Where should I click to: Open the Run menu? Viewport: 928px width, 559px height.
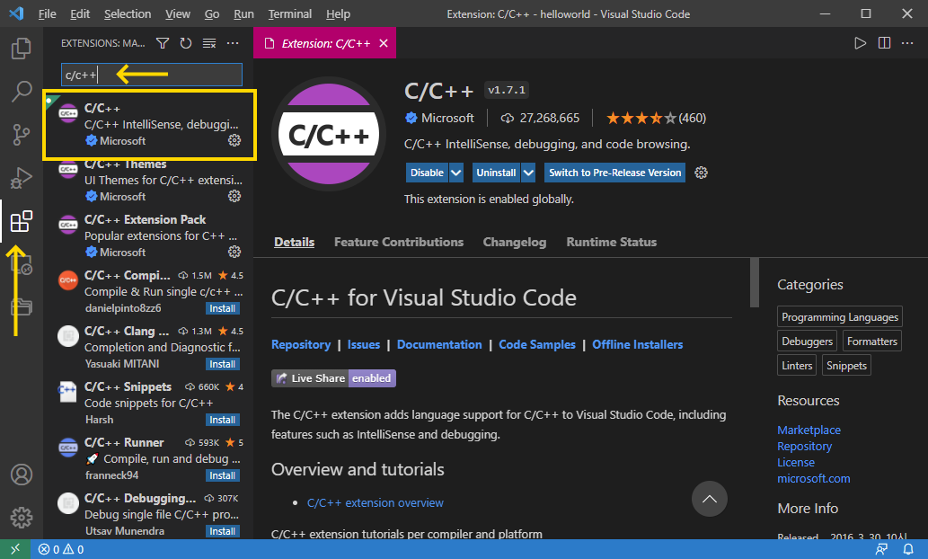[x=243, y=13]
